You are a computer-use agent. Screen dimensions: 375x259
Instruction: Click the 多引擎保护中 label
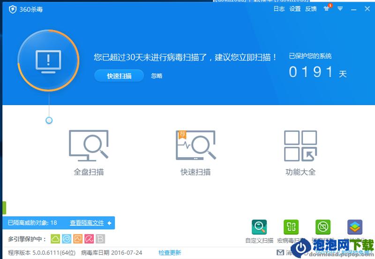(27, 239)
